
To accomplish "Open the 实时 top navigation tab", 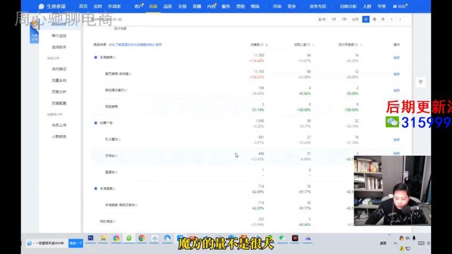I will tap(98, 6).
